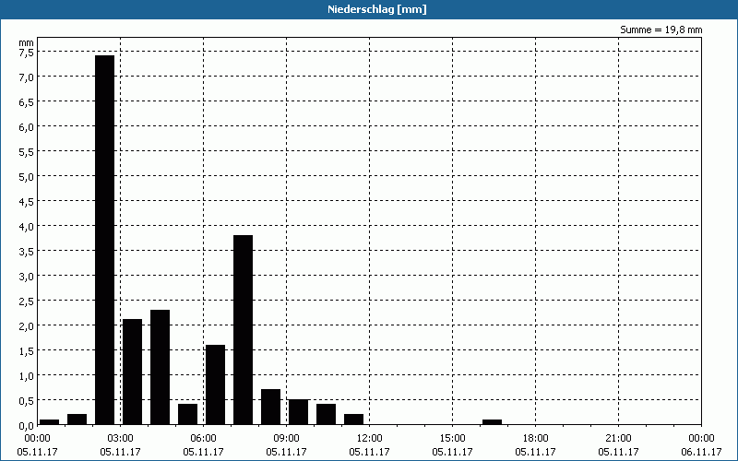Click the 0,4 mm bar before 06:00
The image size is (738, 461).
coord(188,414)
